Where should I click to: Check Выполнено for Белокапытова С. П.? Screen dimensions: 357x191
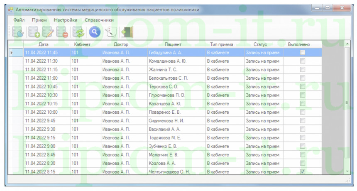pyautogui.click(x=302, y=78)
